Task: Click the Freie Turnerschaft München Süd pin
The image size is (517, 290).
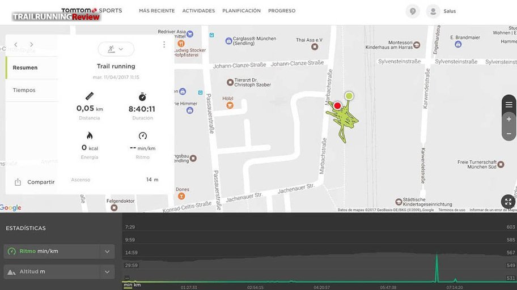Action: [x=501, y=164]
